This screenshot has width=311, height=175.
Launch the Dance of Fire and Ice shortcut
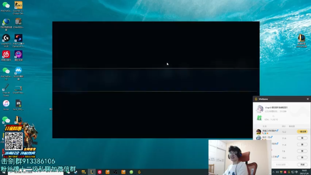click(18, 40)
